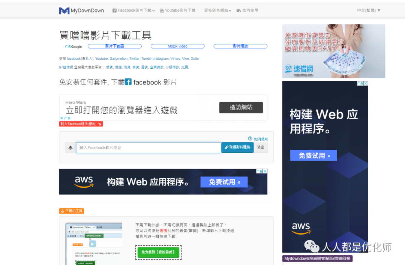Close the Hero Wars ad with X icon
This screenshot has height=265, width=405.
click(x=61, y=118)
